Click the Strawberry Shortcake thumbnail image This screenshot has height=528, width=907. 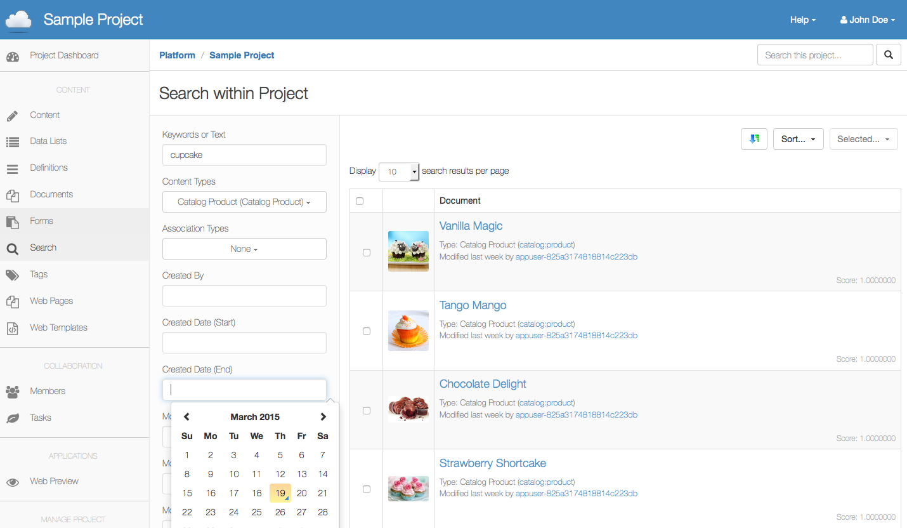click(x=408, y=489)
